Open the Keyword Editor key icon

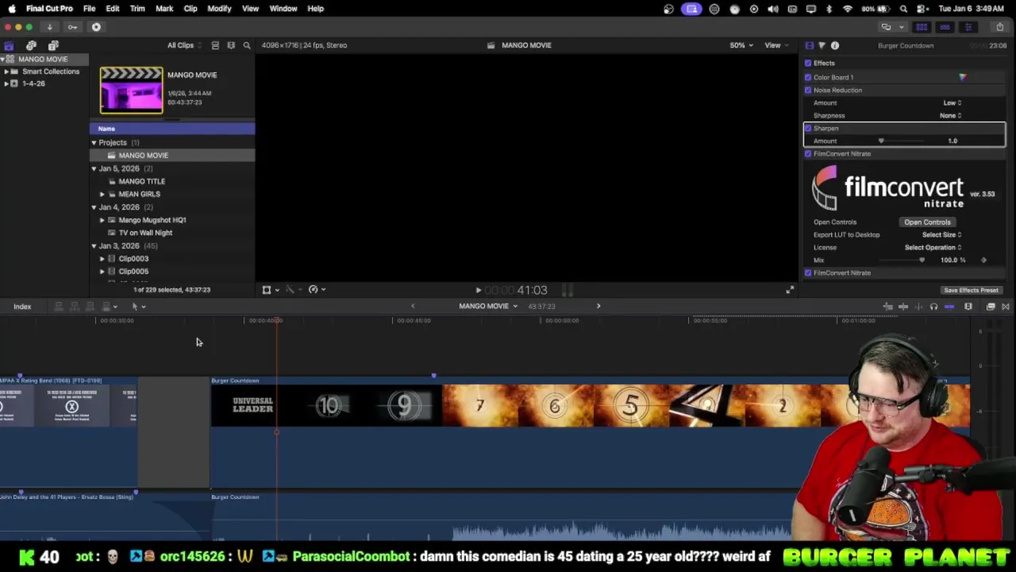72,27
